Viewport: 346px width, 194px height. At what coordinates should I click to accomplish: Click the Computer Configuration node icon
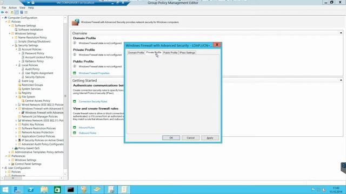click(x=6, y=18)
